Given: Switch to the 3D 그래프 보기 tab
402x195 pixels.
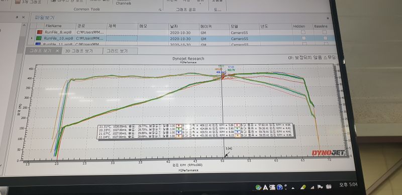Looking at the screenshot, I should 79,51.
